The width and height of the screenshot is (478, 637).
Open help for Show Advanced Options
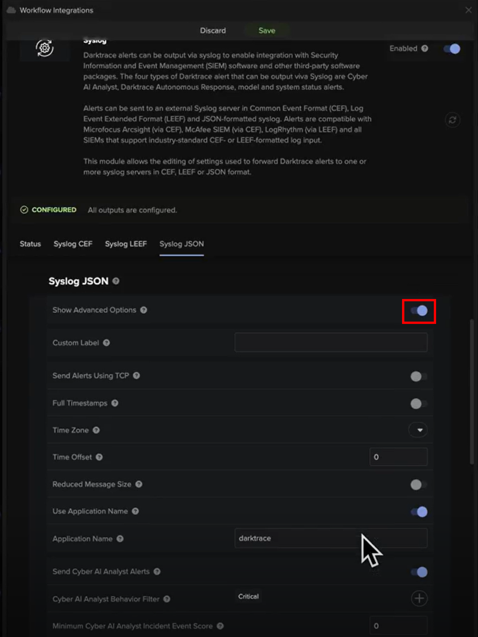(x=144, y=310)
